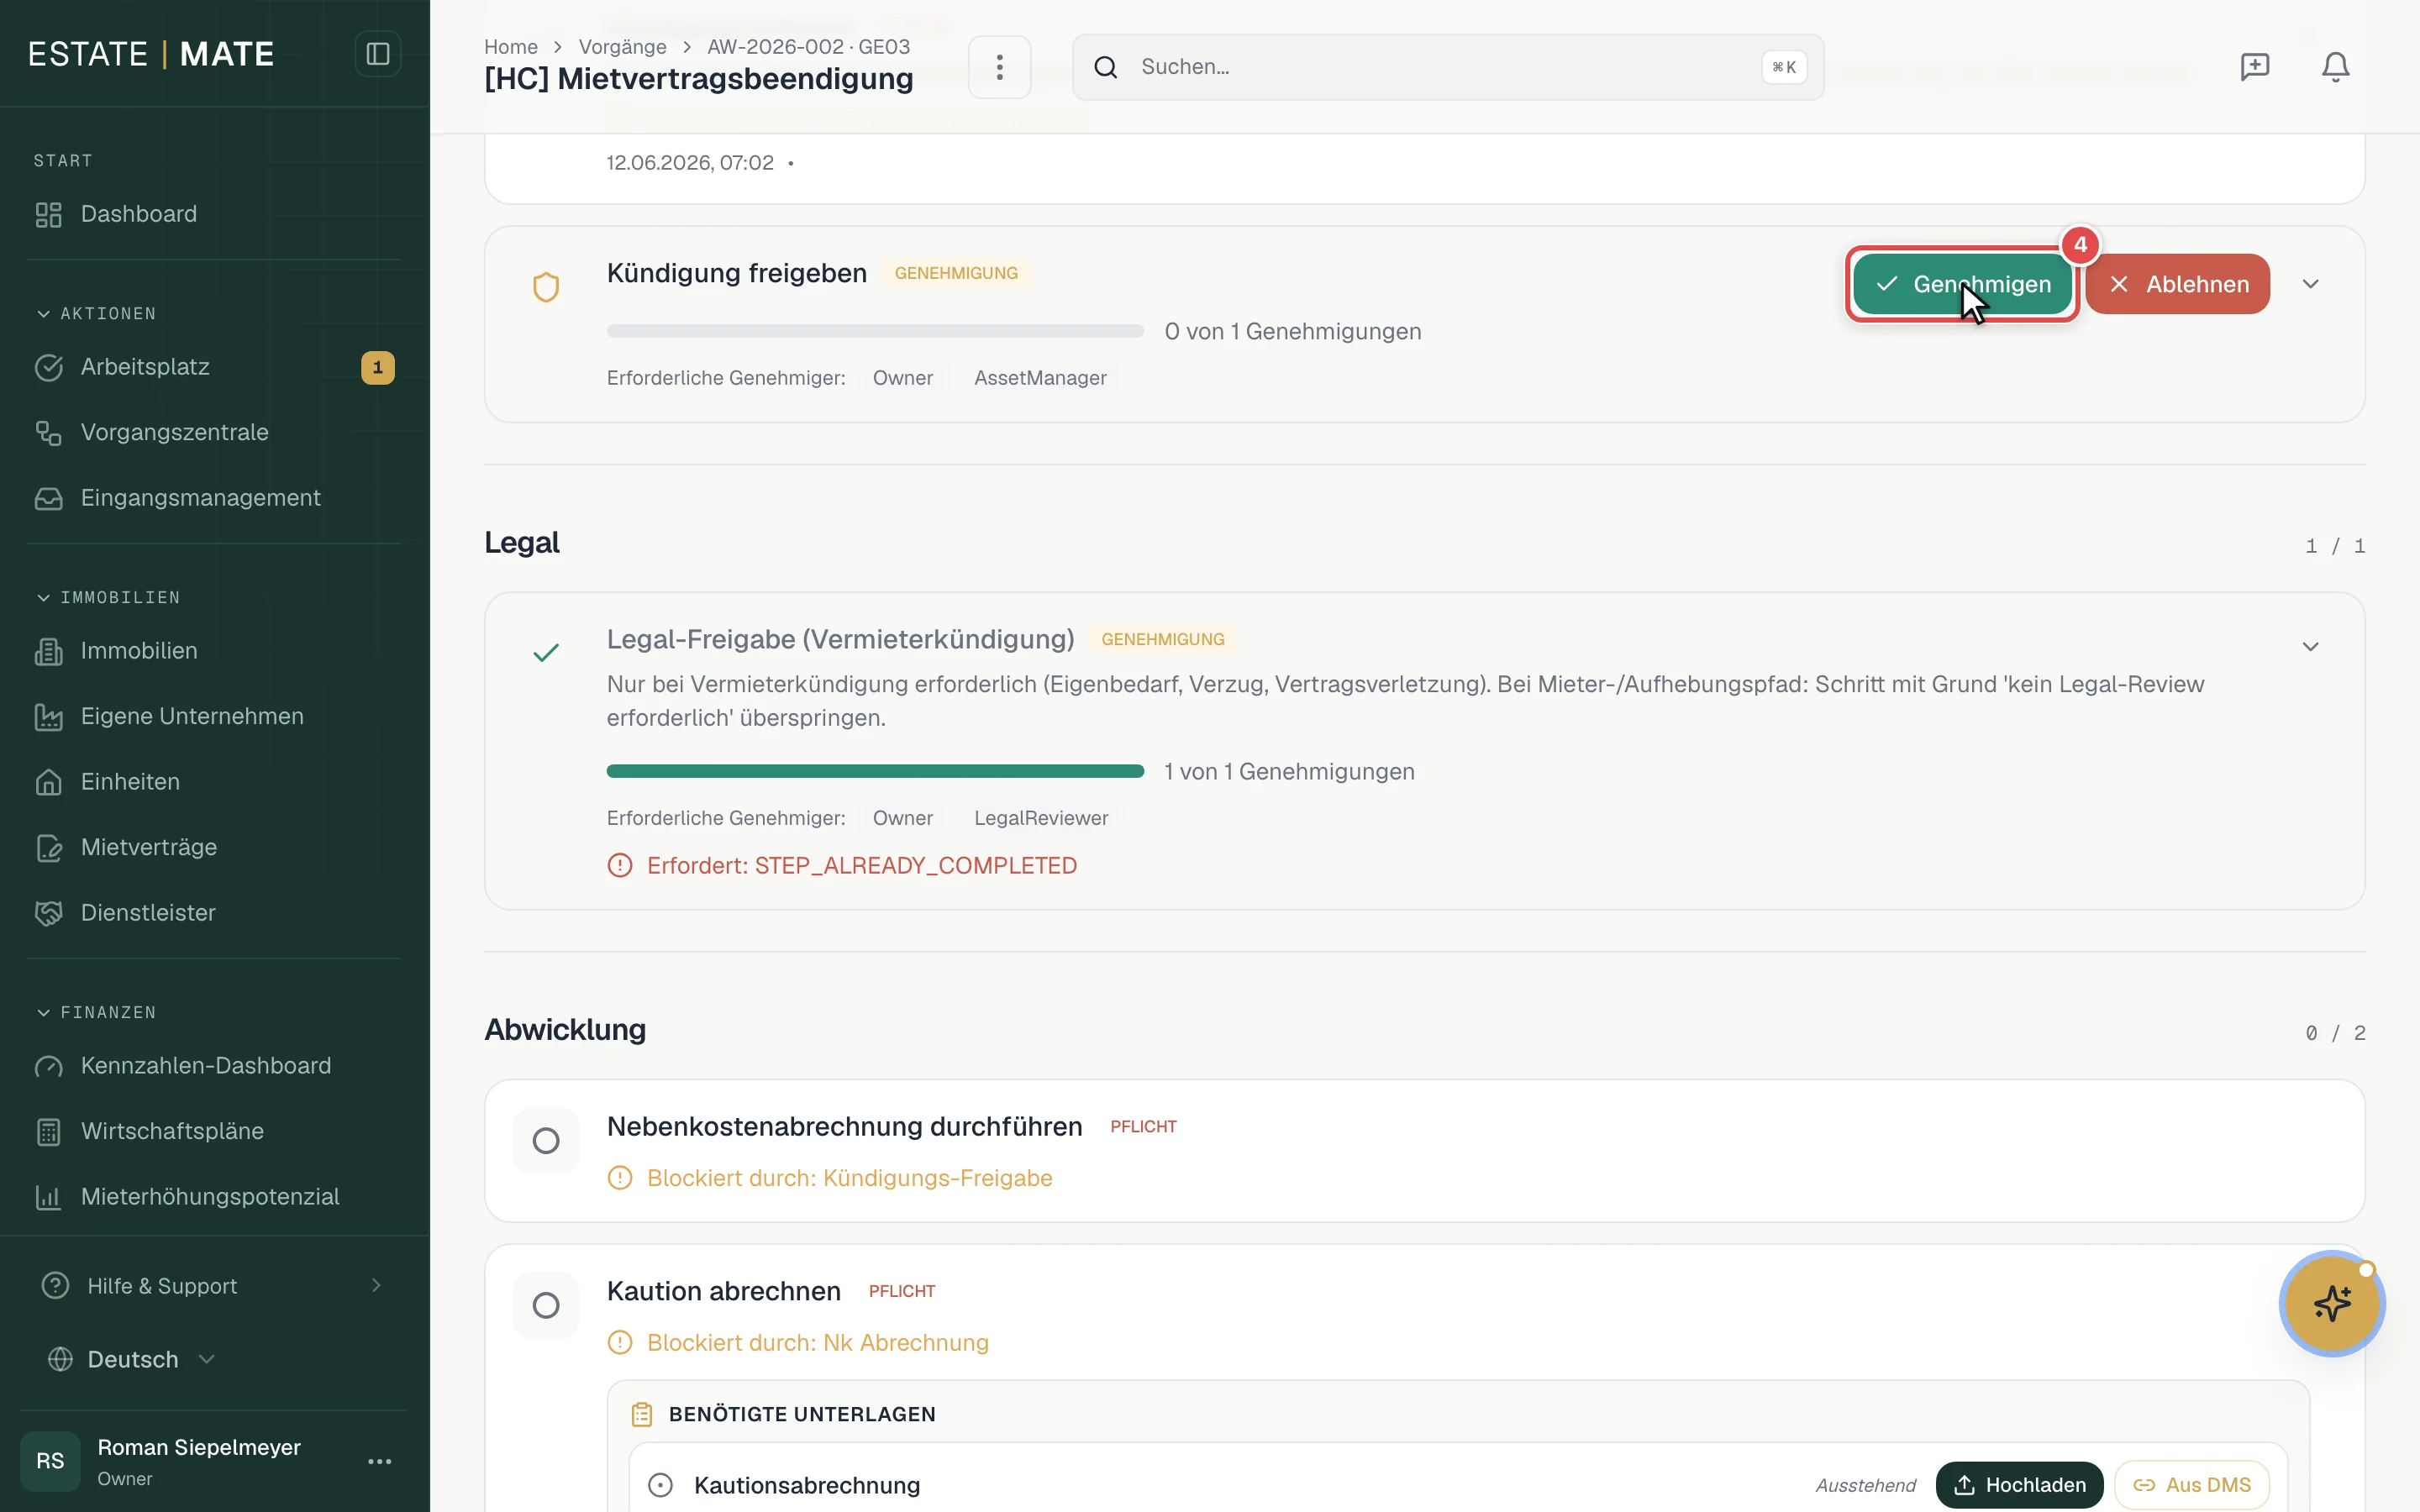Focus the Suchen... search field
The width and height of the screenshot is (2420, 1512).
1448,67
